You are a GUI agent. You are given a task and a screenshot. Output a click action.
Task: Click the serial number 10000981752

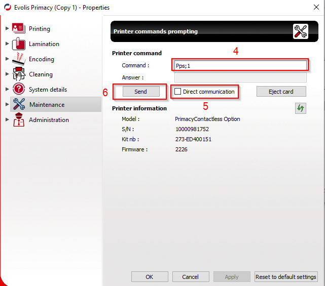(x=192, y=129)
